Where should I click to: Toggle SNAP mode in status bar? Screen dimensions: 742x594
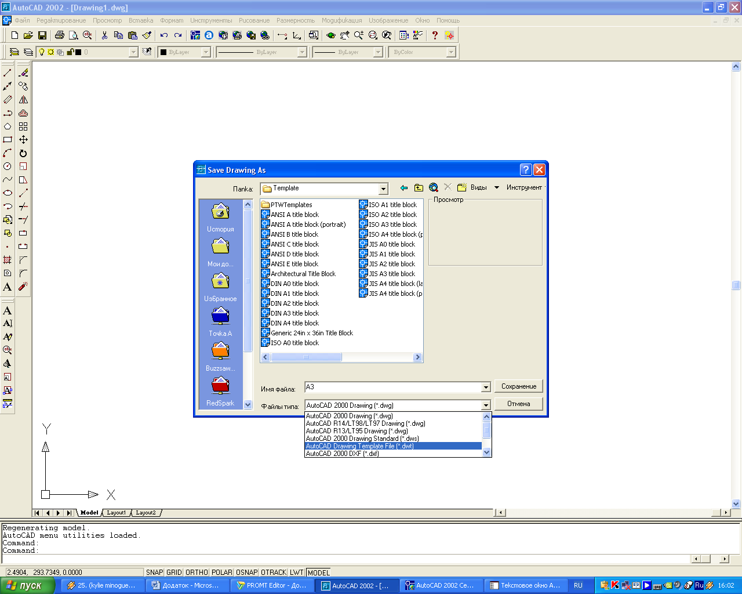pos(155,573)
